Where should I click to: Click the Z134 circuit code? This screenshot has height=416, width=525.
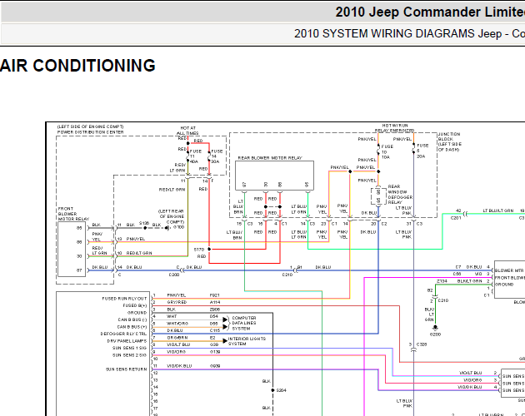click(442, 281)
